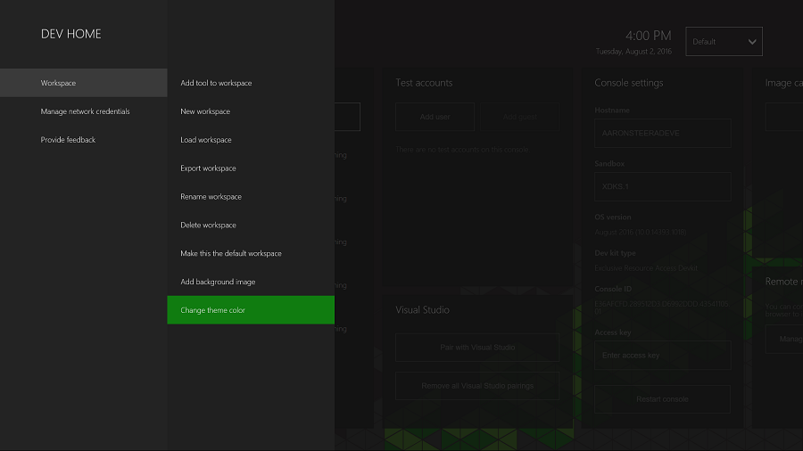Open the Default workspace dropdown
This screenshot has height=451, width=803.
click(x=724, y=41)
